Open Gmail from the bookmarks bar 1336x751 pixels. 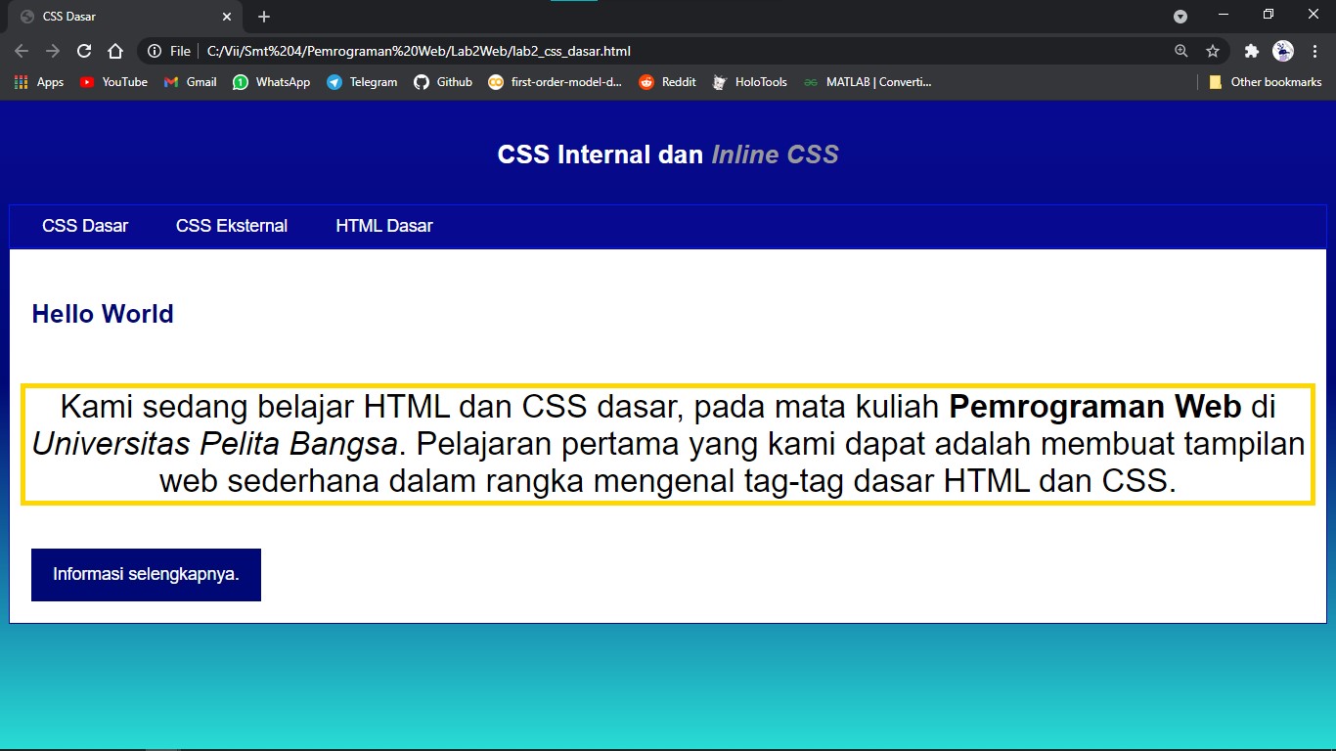coord(190,82)
